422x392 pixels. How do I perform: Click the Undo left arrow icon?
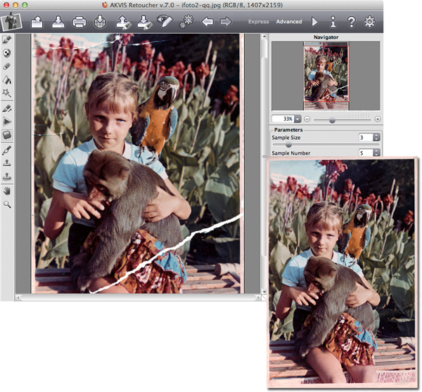point(207,22)
